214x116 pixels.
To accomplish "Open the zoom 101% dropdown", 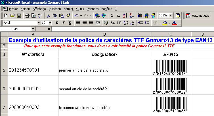I will pos(171,15).
